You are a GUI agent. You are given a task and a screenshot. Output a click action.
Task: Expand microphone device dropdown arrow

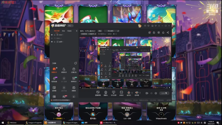click(x=132, y=93)
